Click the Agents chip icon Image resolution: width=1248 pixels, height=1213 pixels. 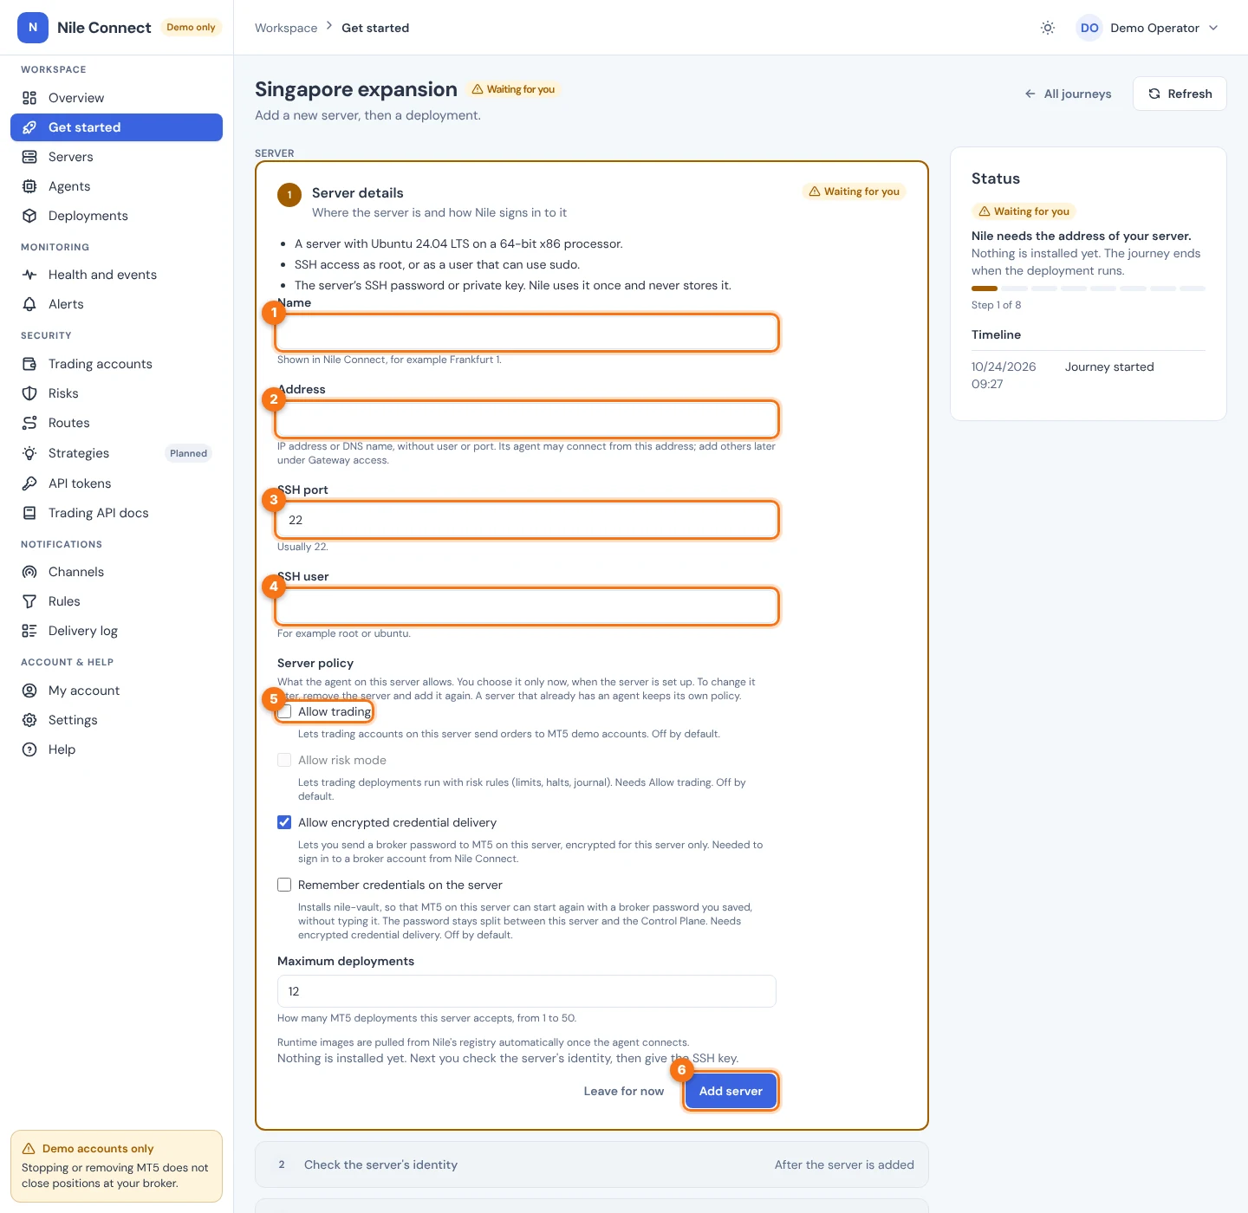(29, 186)
